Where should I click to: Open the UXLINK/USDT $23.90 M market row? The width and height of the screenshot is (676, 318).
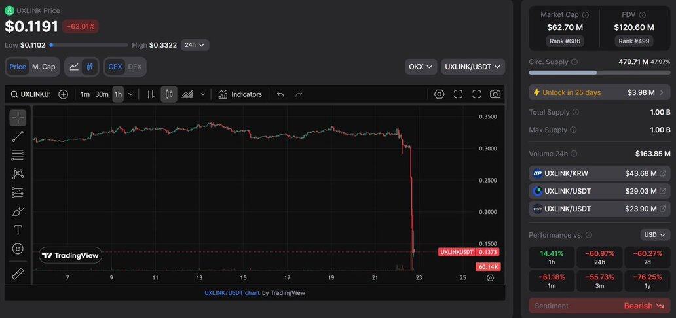[600, 209]
